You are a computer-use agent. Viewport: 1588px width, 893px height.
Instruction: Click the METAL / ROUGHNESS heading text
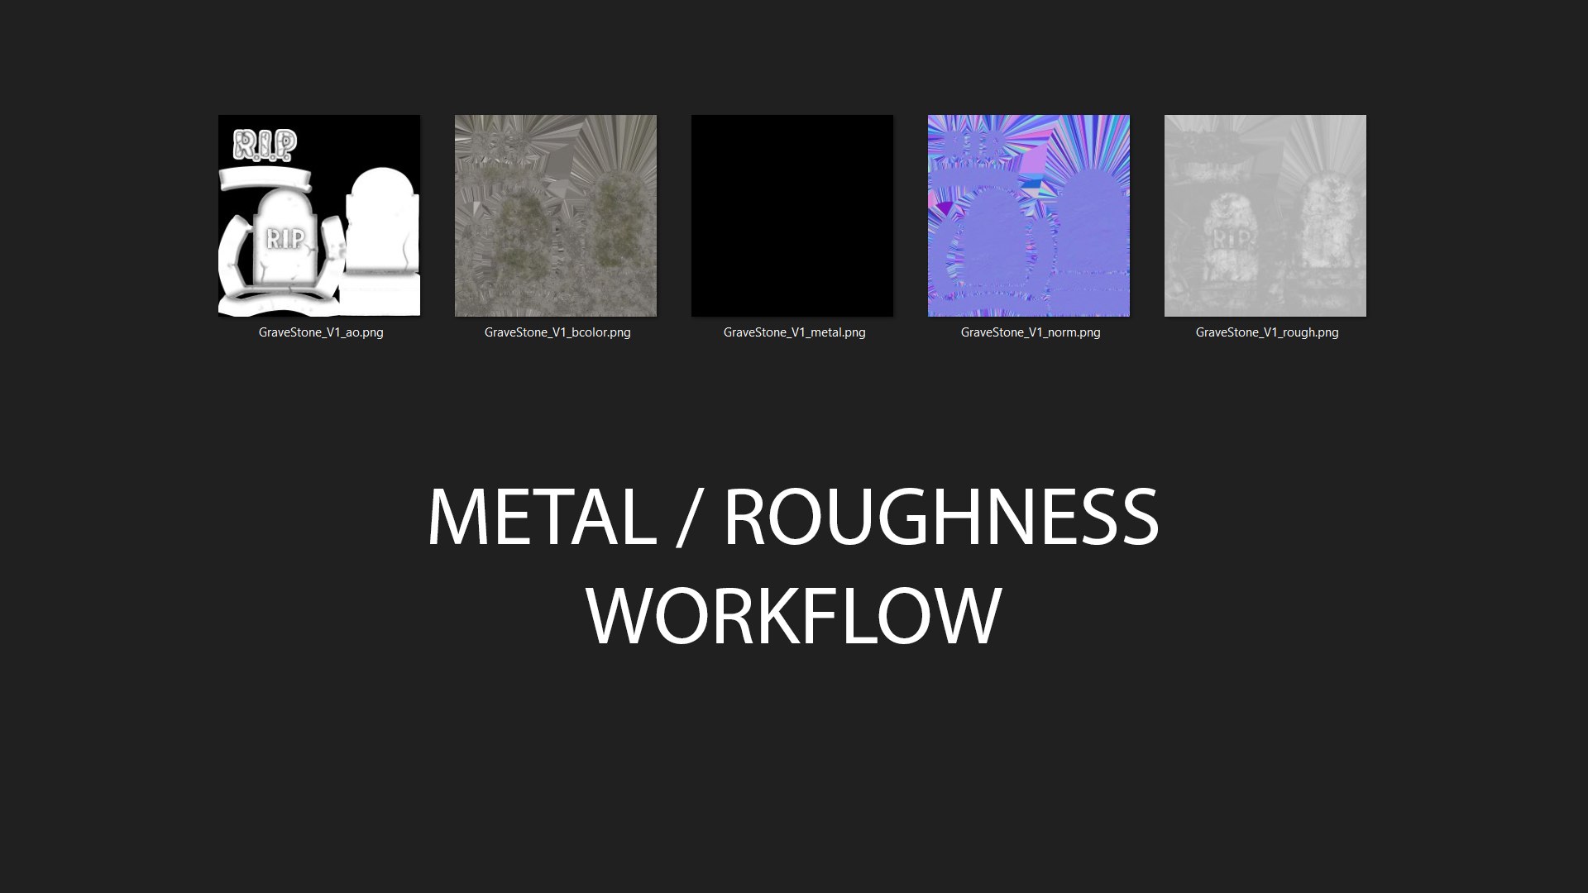(792, 517)
